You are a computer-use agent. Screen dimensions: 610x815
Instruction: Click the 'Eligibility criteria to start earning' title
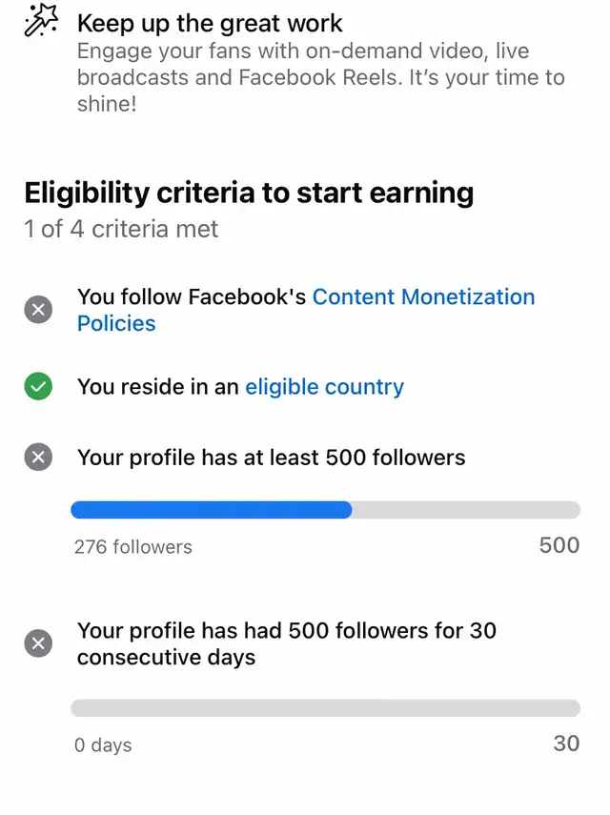point(249,193)
